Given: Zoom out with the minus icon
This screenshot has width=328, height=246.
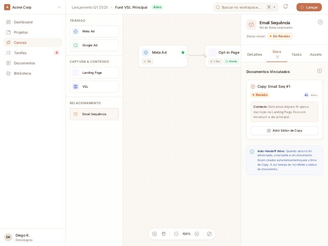Looking at the screenshot, I should coord(176,234).
